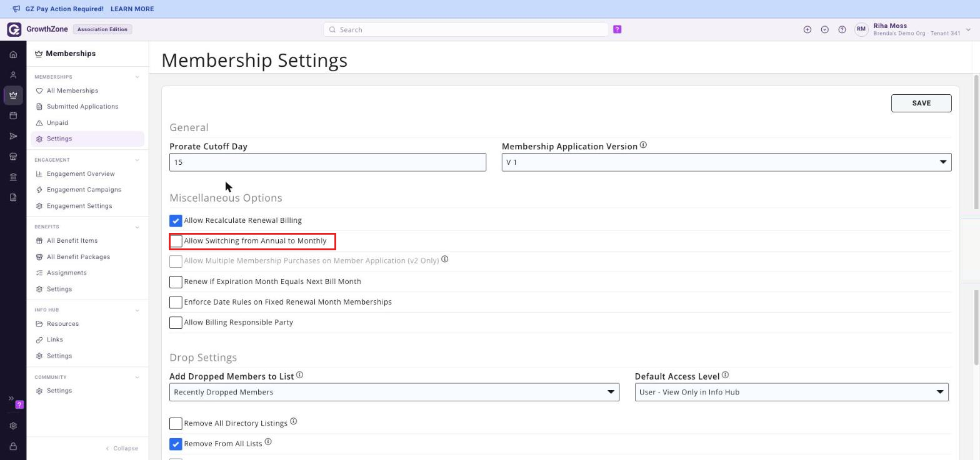The width and height of the screenshot is (980, 460).
Task: Check Remove All Directory Listings
Action: point(176,424)
